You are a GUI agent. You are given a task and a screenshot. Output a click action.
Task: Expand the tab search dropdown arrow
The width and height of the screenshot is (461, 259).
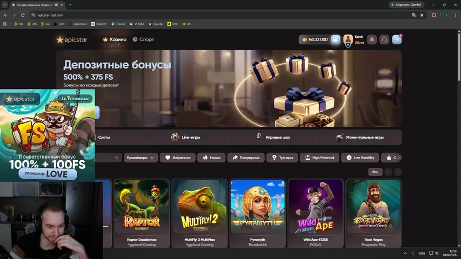pos(5,5)
